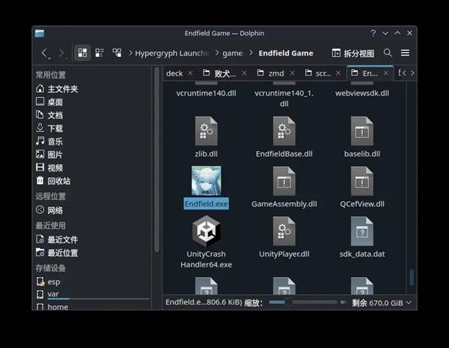Screen dimensions: 449x348
Task: Adjust the 缩放 zoom slider
Action: pos(288,302)
